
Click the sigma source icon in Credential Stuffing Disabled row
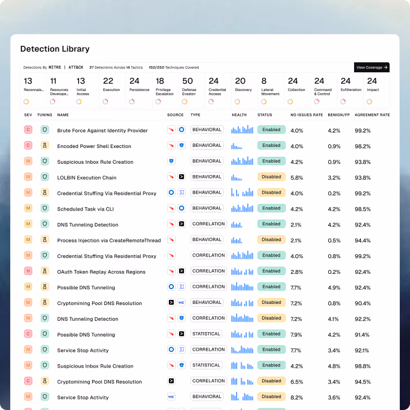181,193
